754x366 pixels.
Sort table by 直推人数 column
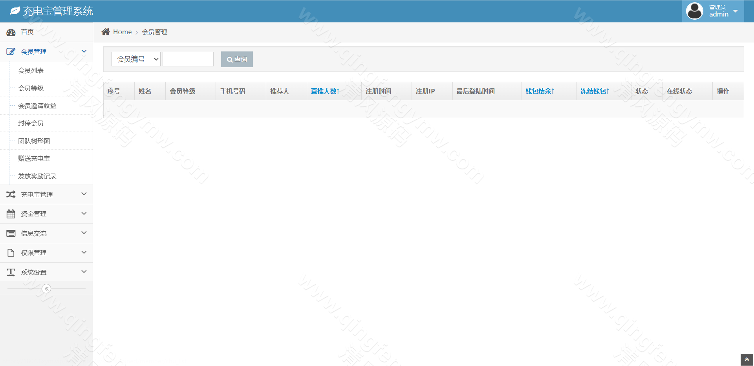[325, 91]
